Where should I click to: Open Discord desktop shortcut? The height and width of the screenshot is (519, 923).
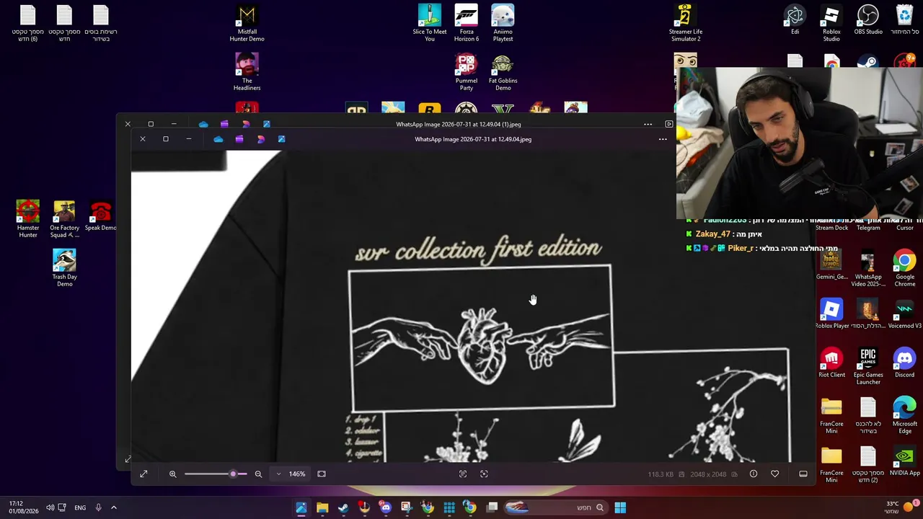point(904,363)
